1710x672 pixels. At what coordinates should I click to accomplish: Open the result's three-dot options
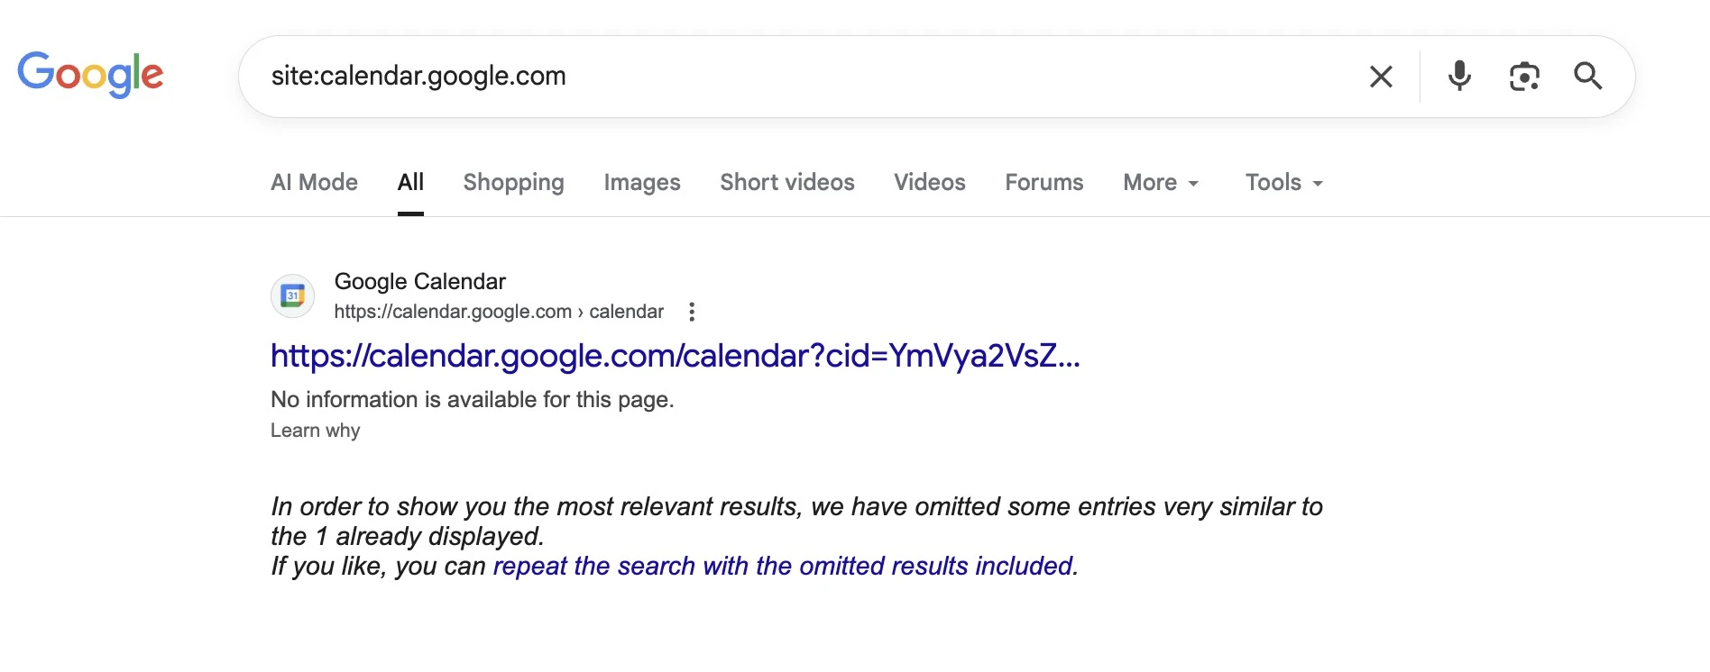click(692, 312)
